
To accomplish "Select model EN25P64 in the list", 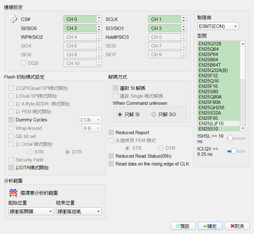I will point(219,54).
